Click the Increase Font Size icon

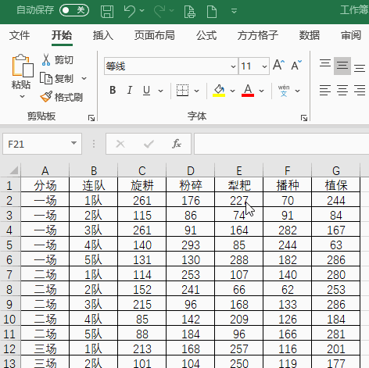tap(279, 65)
